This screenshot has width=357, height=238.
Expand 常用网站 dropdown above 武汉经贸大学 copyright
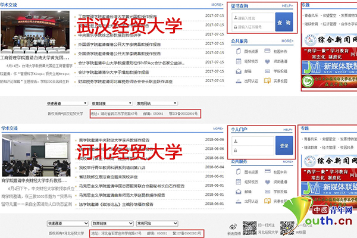coord(156,104)
